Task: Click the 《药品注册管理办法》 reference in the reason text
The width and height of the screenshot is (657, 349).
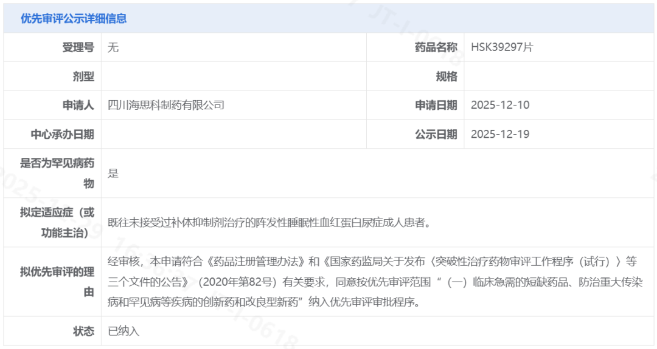Action: pos(255,262)
